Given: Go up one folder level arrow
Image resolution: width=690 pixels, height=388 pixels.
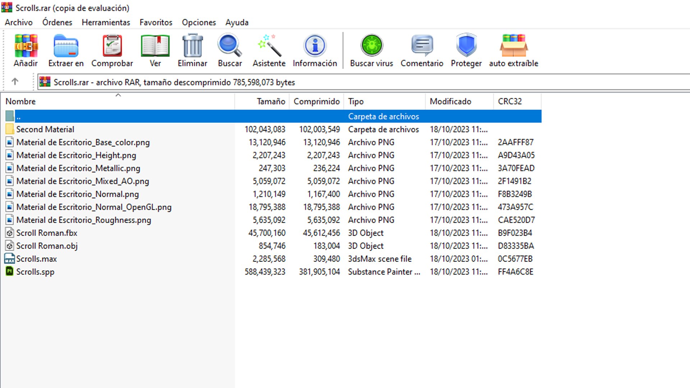Looking at the screenshot, I should click(15, 82).
